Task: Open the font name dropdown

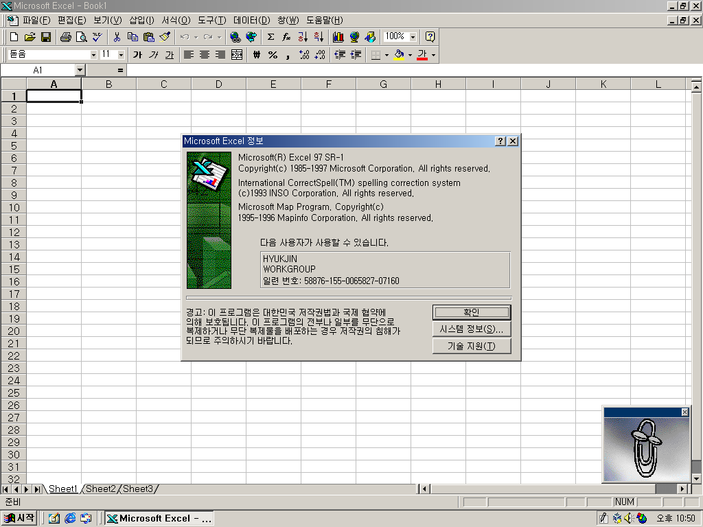Action: [x=93, y=55]
